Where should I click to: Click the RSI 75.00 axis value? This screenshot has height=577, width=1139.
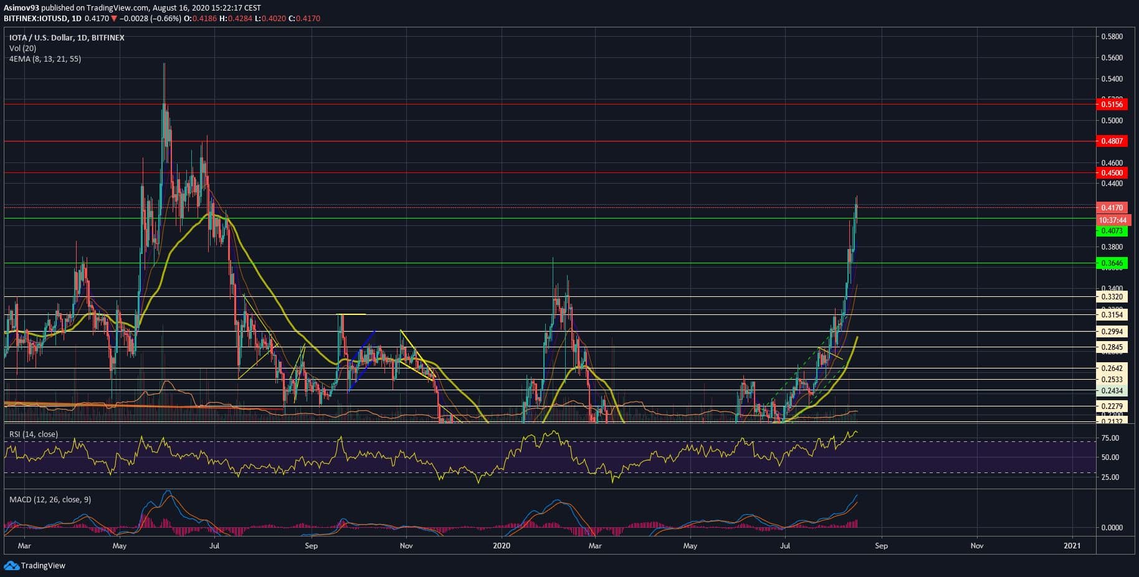(1110, 438)
